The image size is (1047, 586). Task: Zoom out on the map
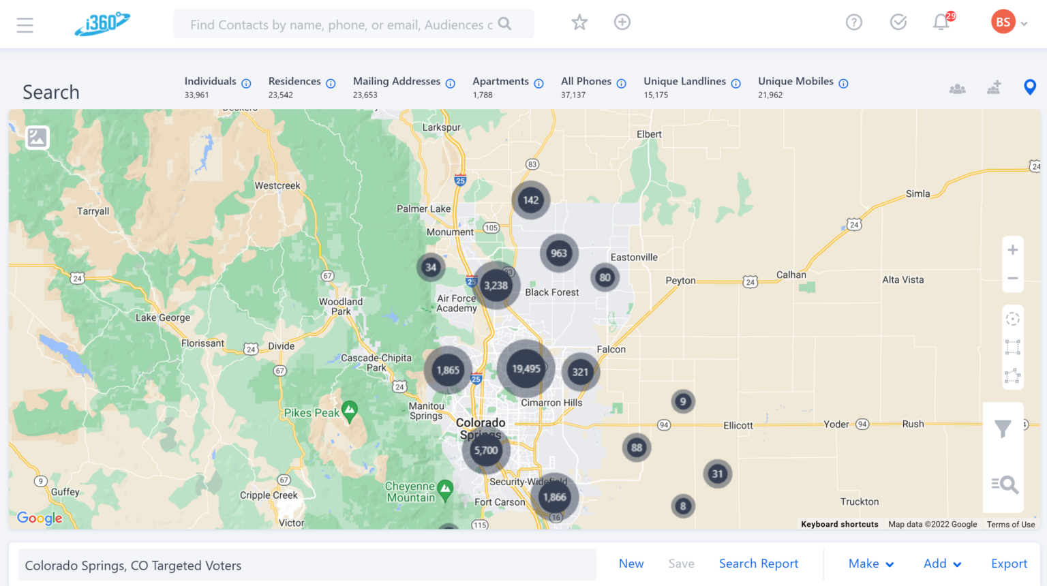coord(1013,278)
